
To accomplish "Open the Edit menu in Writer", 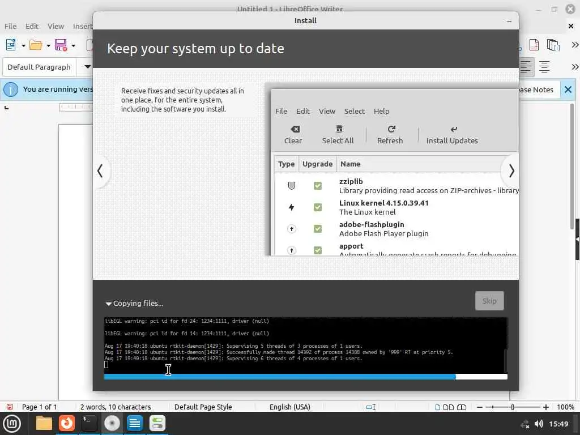I will (32, 26).
